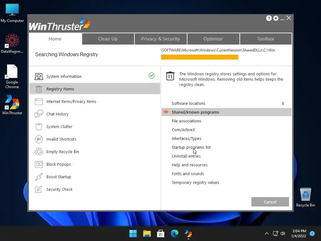
Task: Select Block Popups label
Action: (x=59, y=164)
